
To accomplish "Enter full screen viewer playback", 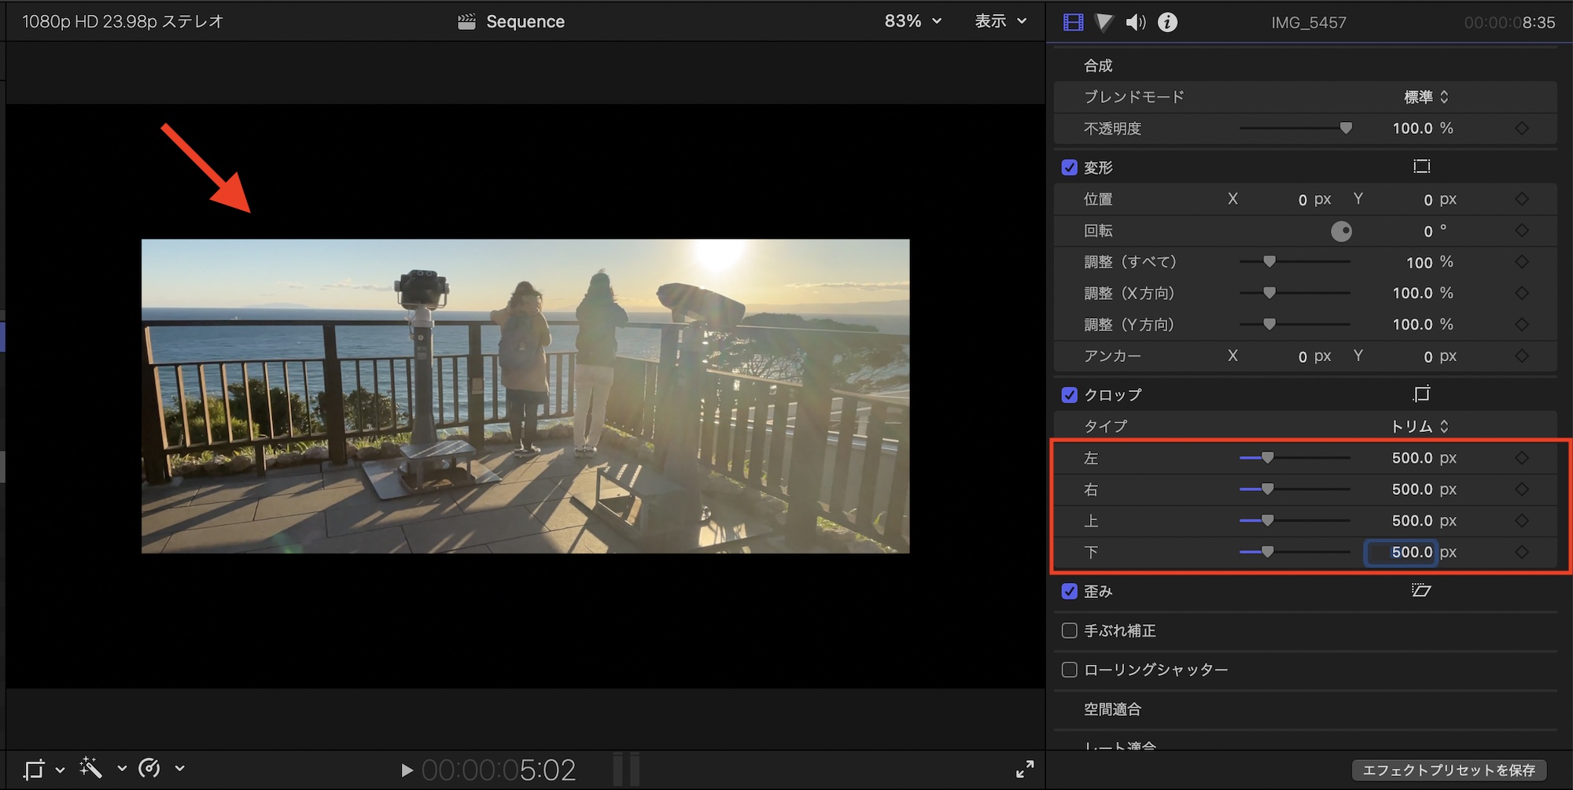I will tap(1025, 769).
